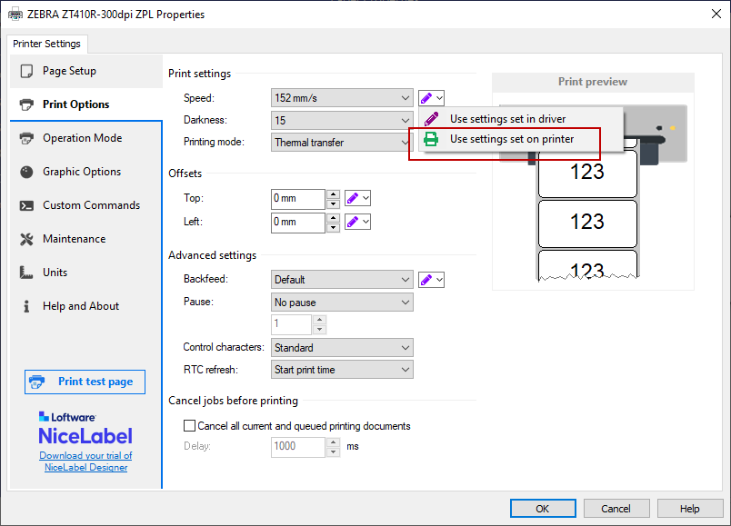Click the Page Setup sidebar icon

pos(26,71)
